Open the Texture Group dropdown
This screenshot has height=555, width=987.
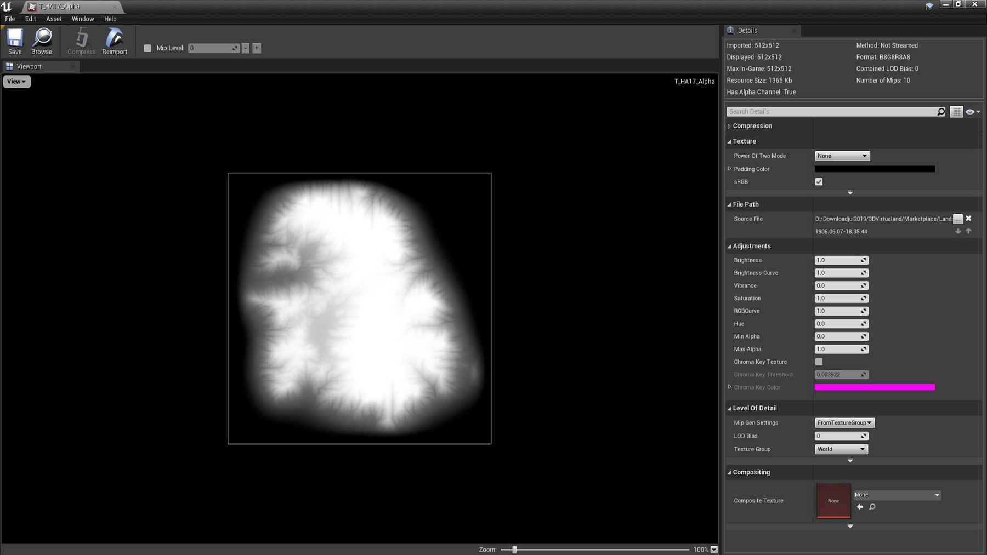tap(841, 449)
